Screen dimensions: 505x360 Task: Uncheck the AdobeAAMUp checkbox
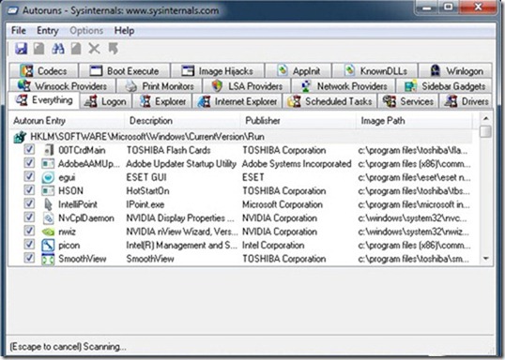(29, 163)
